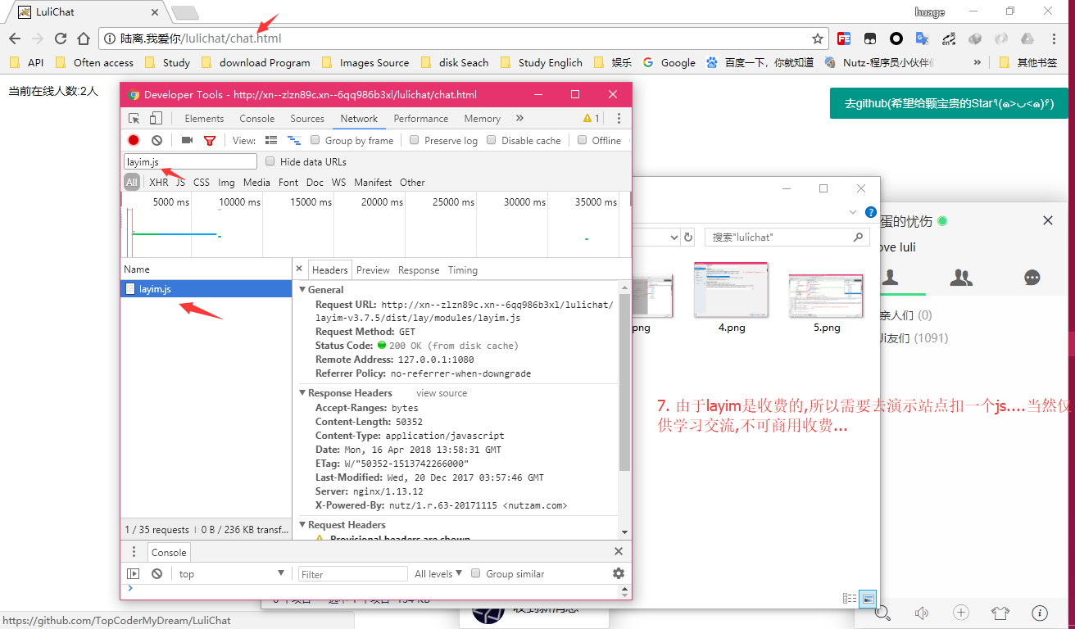Click the headers pane vertical scrollbar
This screenshot has height=629, width=1075.
point(625,382)
